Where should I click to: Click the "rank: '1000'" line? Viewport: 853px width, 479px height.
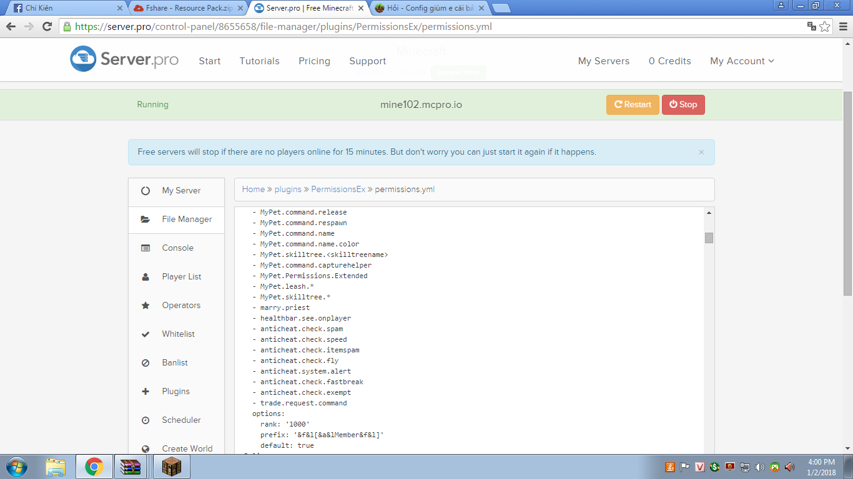tap(285, 424)
